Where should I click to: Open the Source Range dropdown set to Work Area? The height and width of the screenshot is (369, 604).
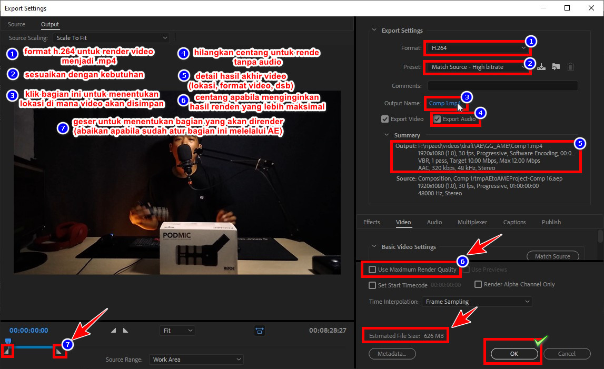196,359
